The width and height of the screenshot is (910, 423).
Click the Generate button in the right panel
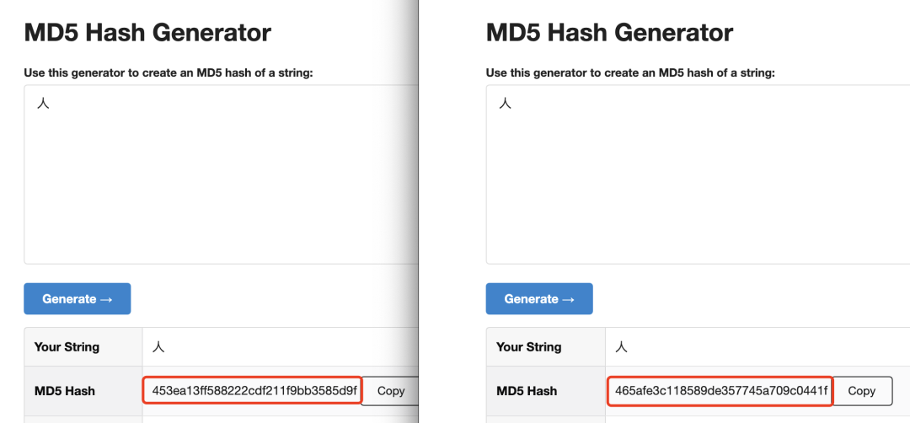tap(539, 299)
